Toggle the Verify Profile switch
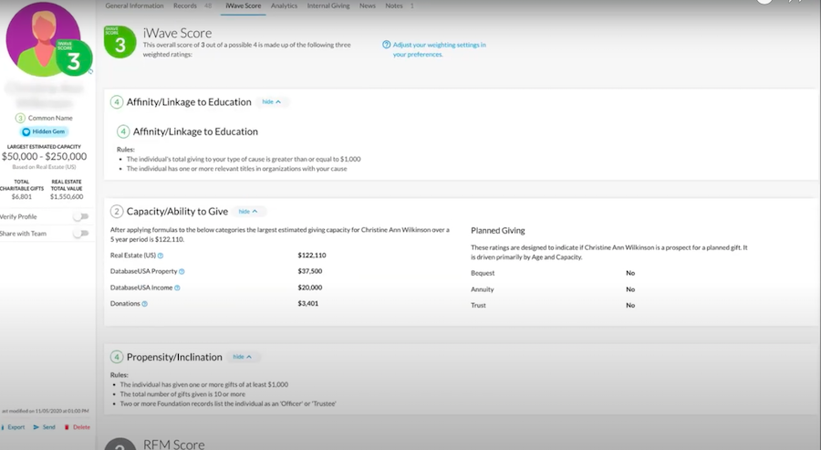821x450 pixels. tap(80, 216)
